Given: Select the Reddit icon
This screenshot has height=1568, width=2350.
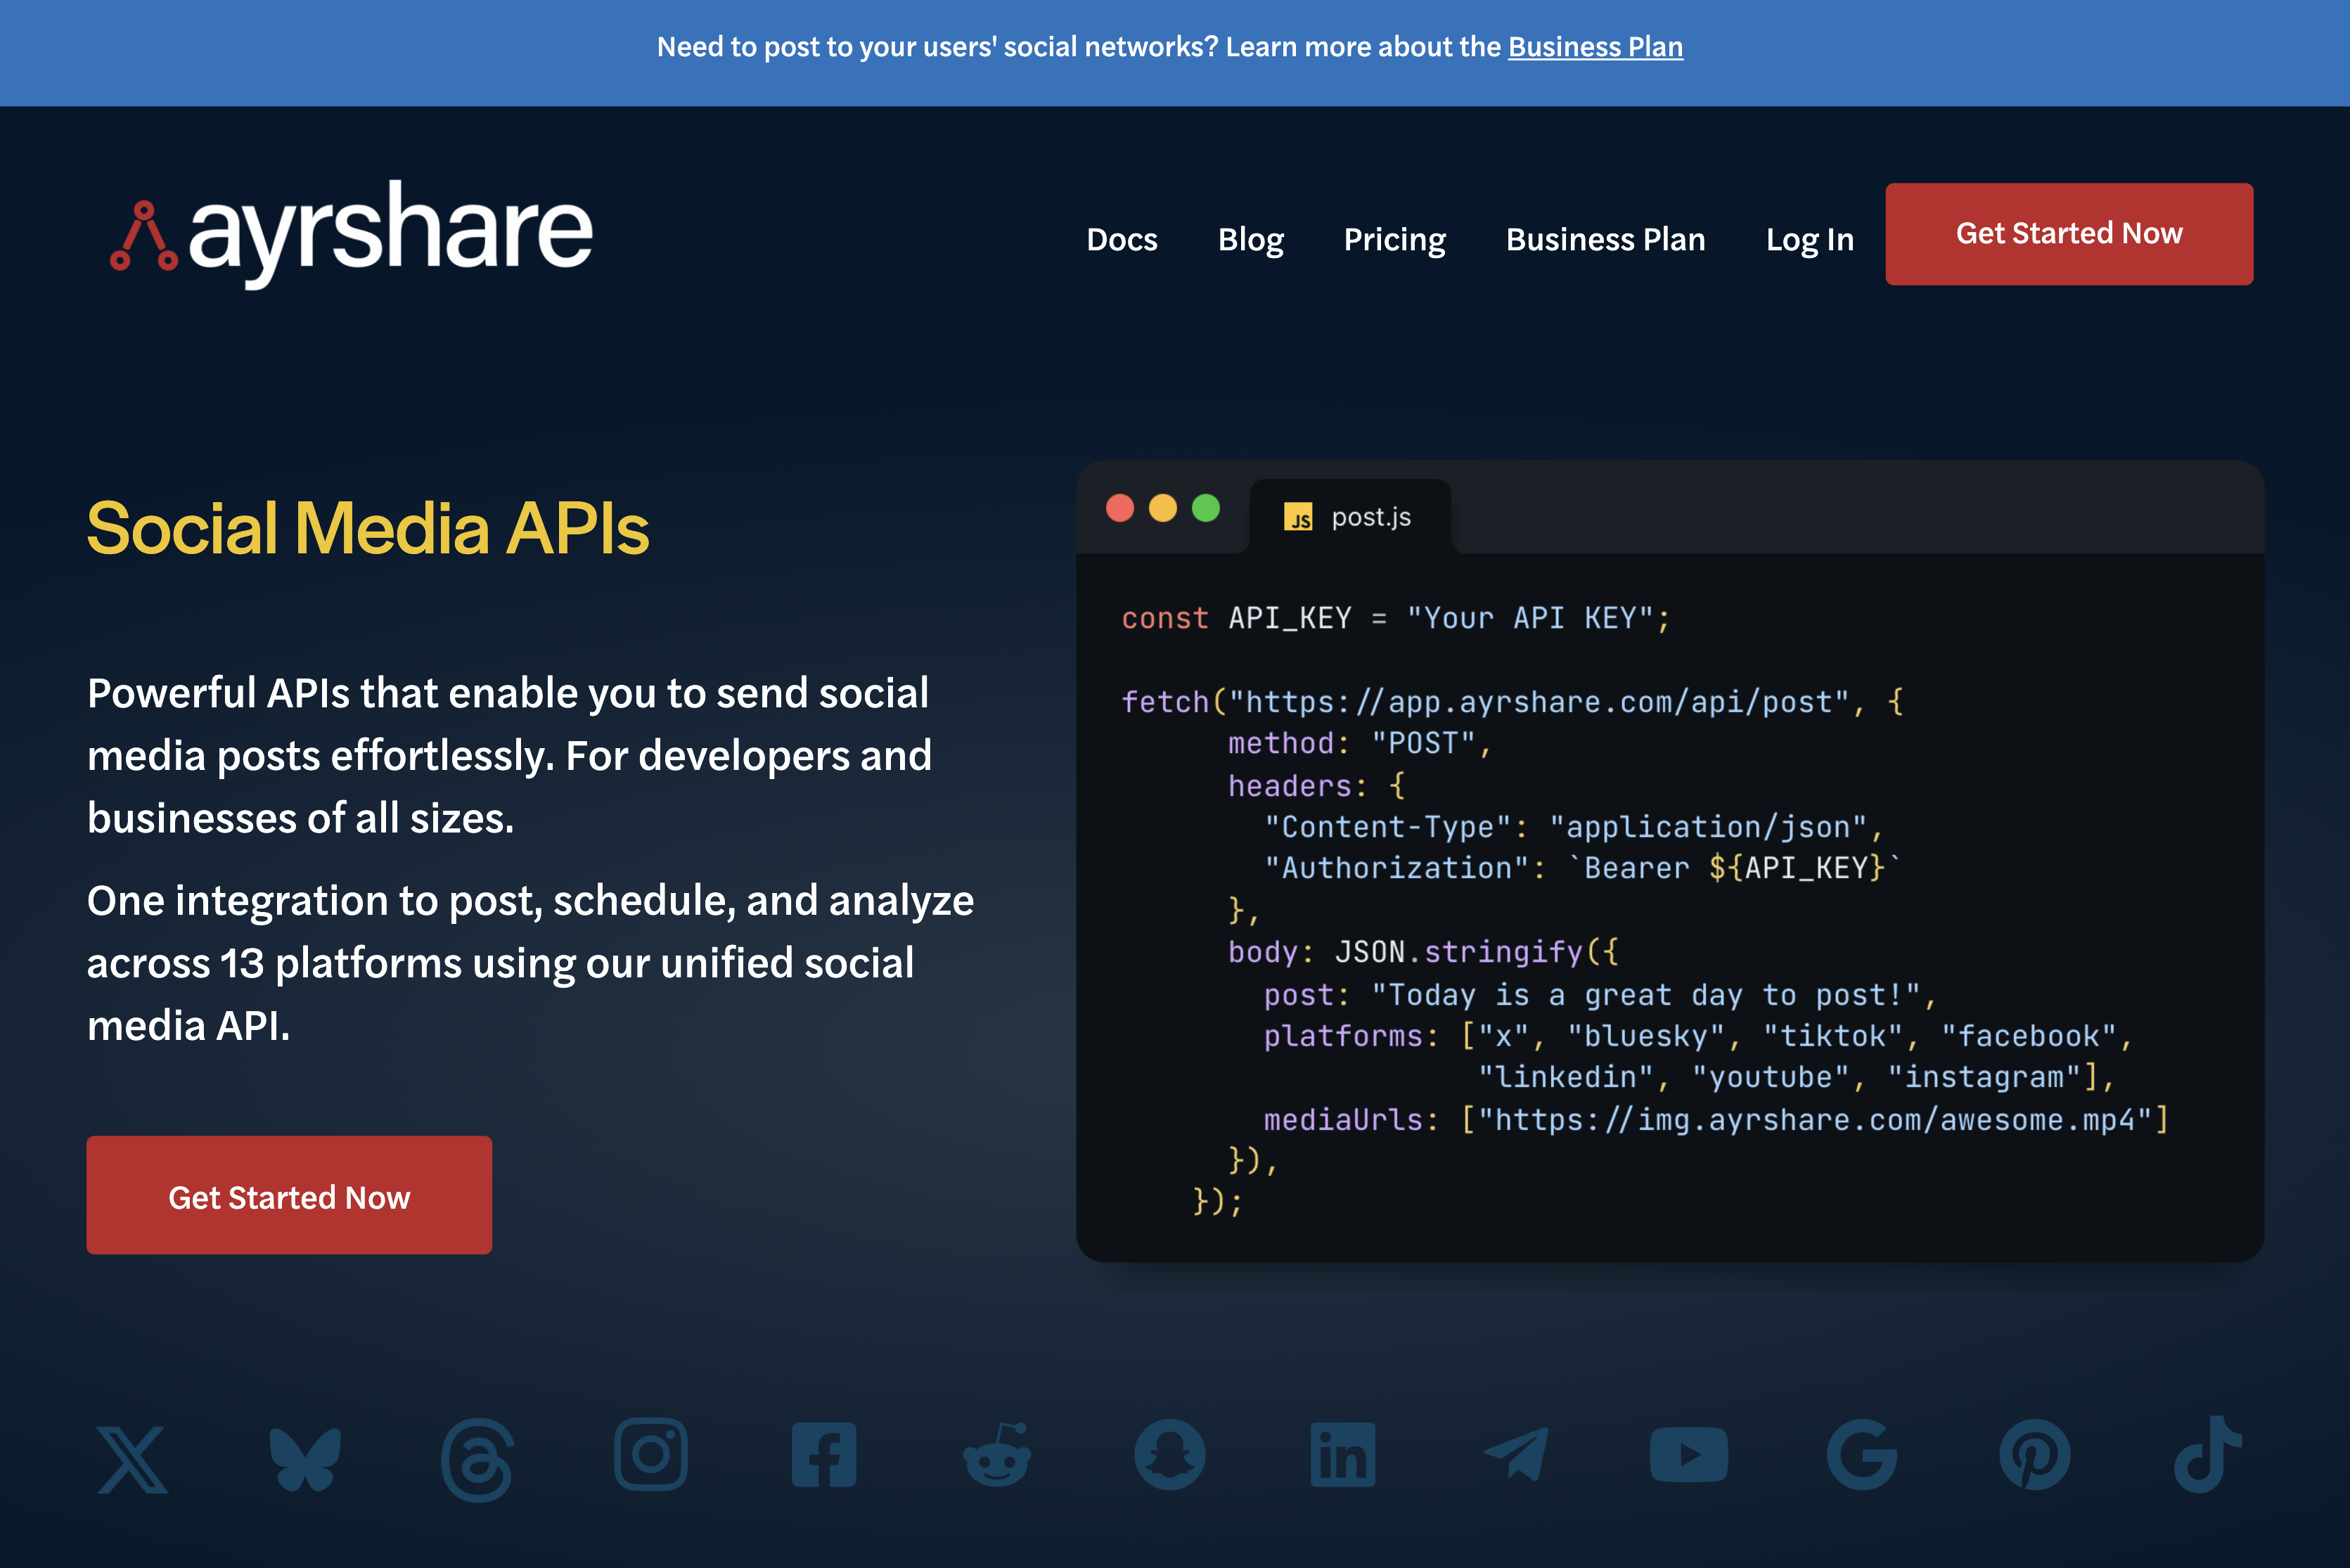Looking at the screenshot, I should point(997,1455).
